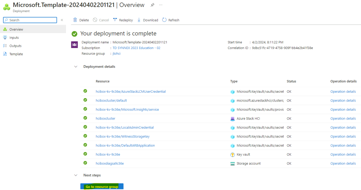The height and width of the screenshot is (190, 361).
Task: Click the OK status in WitnessStorageKey row
Action: [289, 136]
